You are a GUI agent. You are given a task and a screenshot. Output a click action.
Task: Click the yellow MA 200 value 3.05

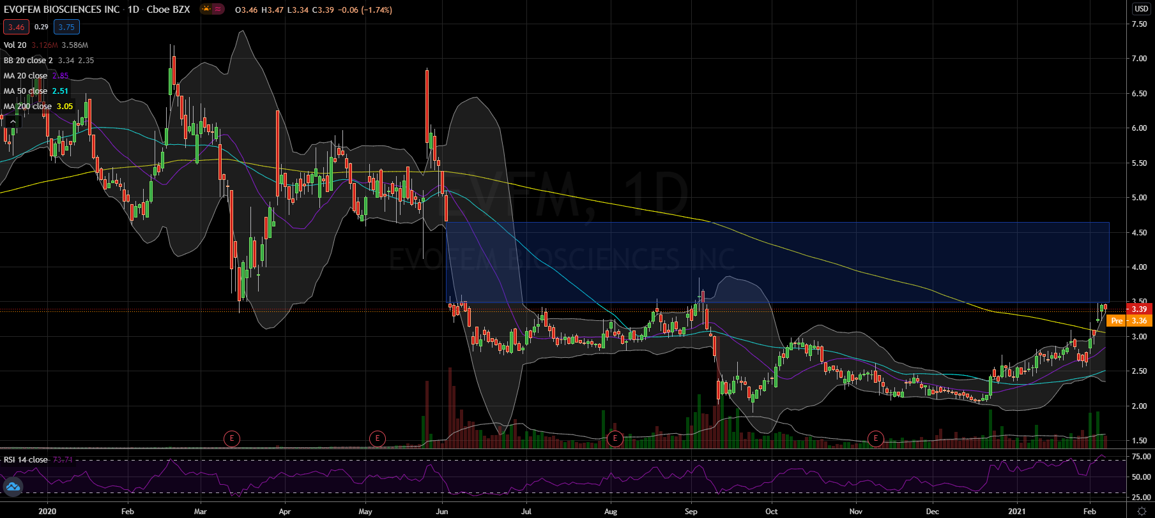tap(65, 107)
